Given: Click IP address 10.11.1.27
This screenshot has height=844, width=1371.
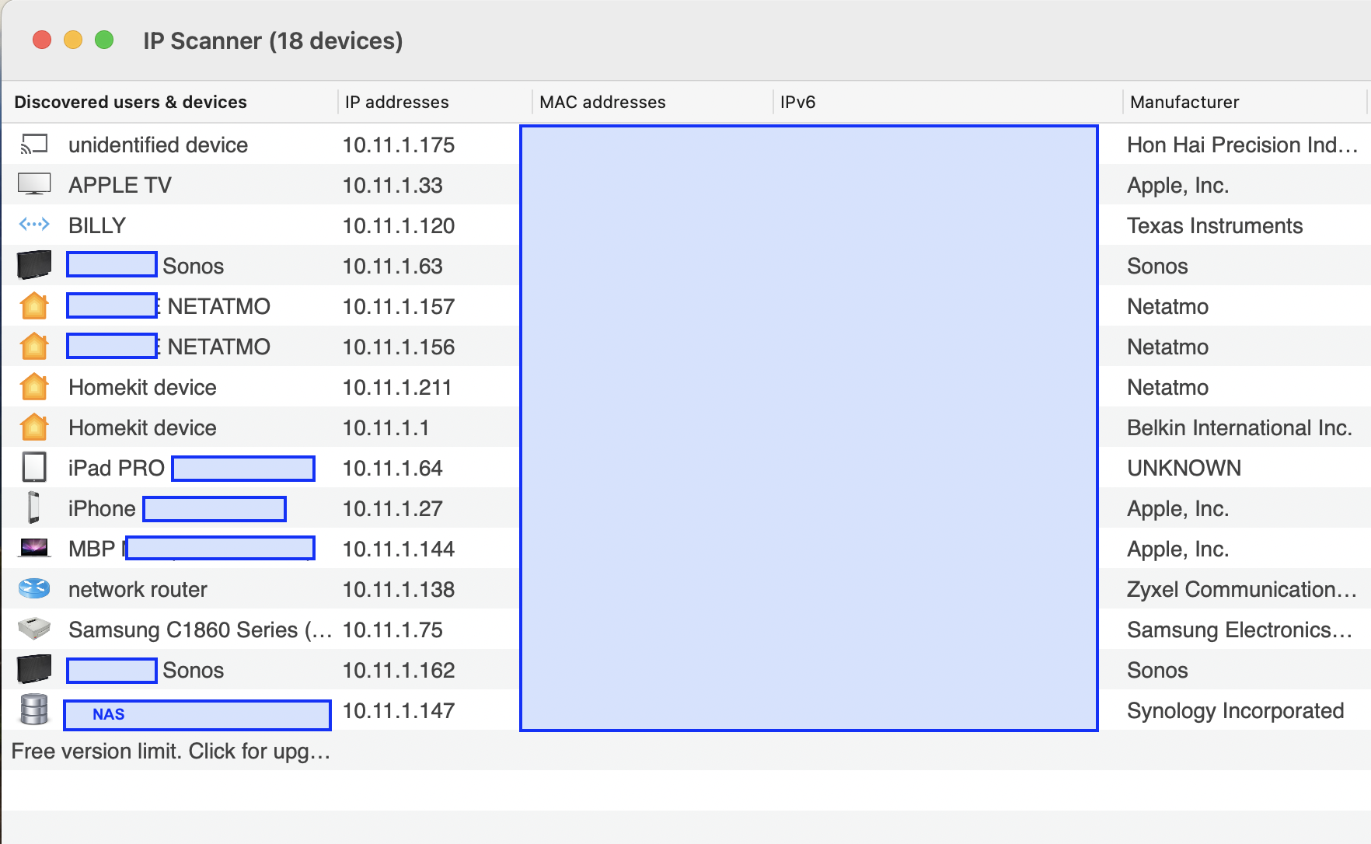Looking at the screenshot, I should point(392,508).
